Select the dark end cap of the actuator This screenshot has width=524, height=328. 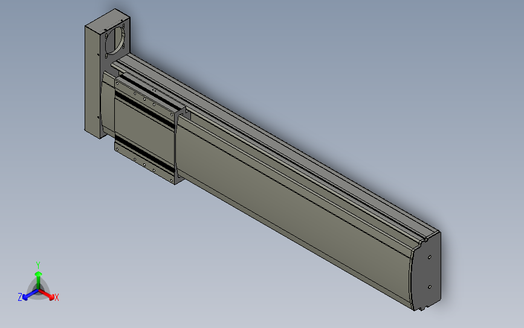pyautogui.click(x=428, y=272)
